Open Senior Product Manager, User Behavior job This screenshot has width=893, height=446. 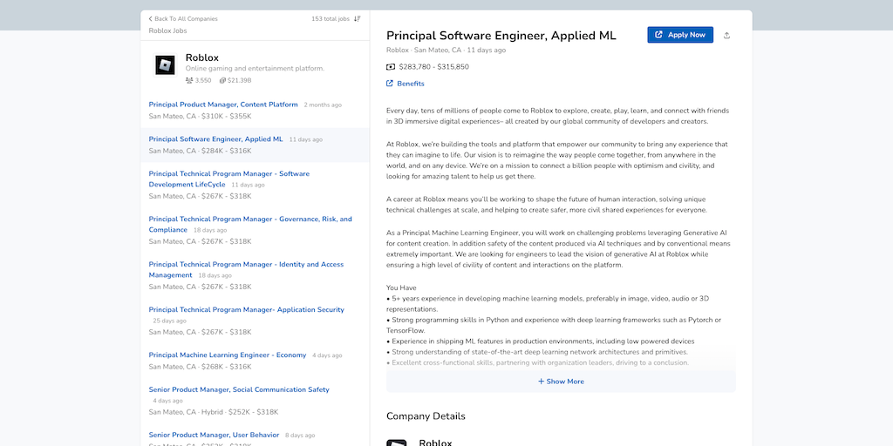click(214, 435)
